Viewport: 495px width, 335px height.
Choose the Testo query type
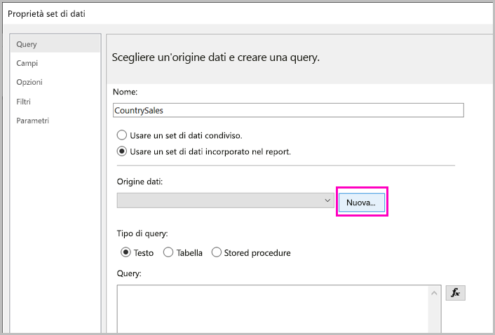click(126, 252)
